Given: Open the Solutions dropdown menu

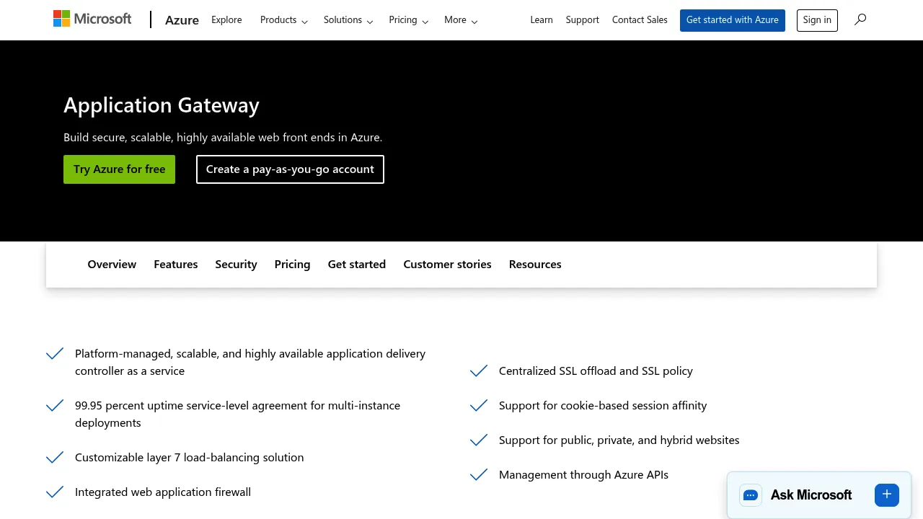Looking at the screenshot, I should point(348,20).
